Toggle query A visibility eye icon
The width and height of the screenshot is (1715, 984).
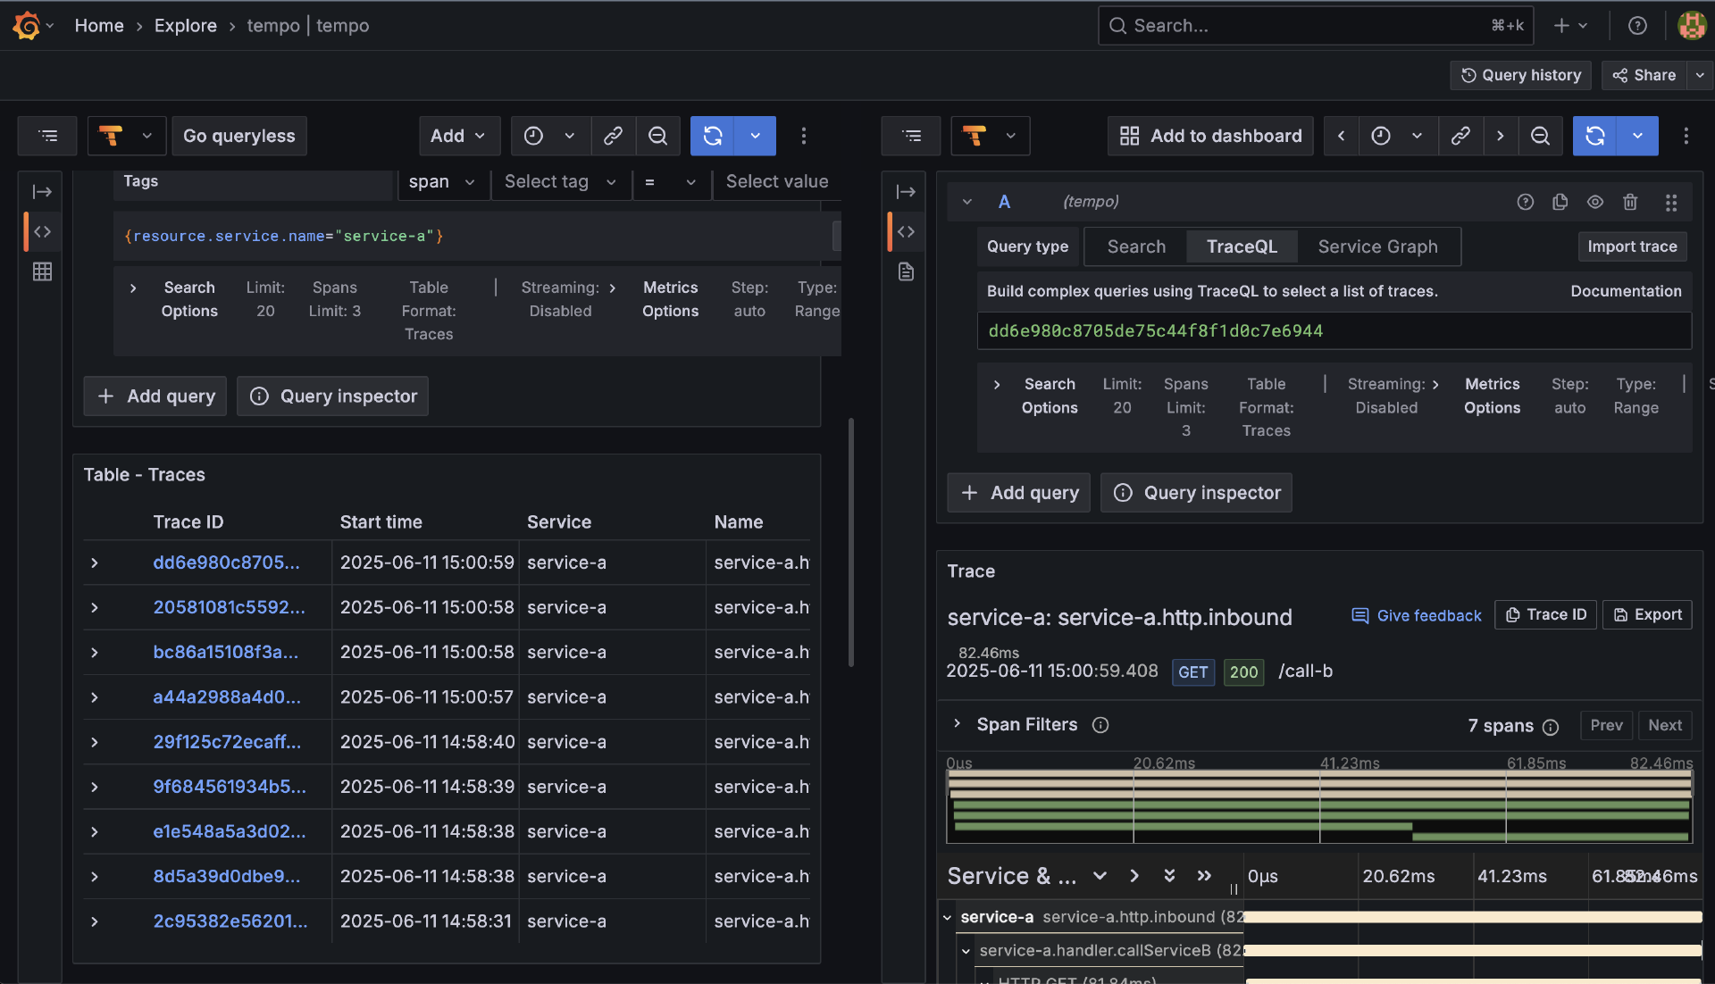coord(1595,202)
